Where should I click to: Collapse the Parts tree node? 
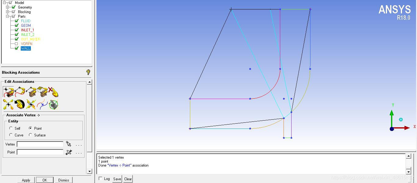[x=8, y=16]
